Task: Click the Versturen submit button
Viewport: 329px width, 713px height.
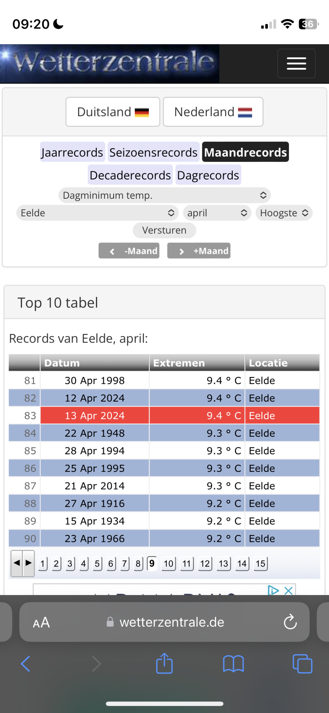Action: [x=164, y=230]
